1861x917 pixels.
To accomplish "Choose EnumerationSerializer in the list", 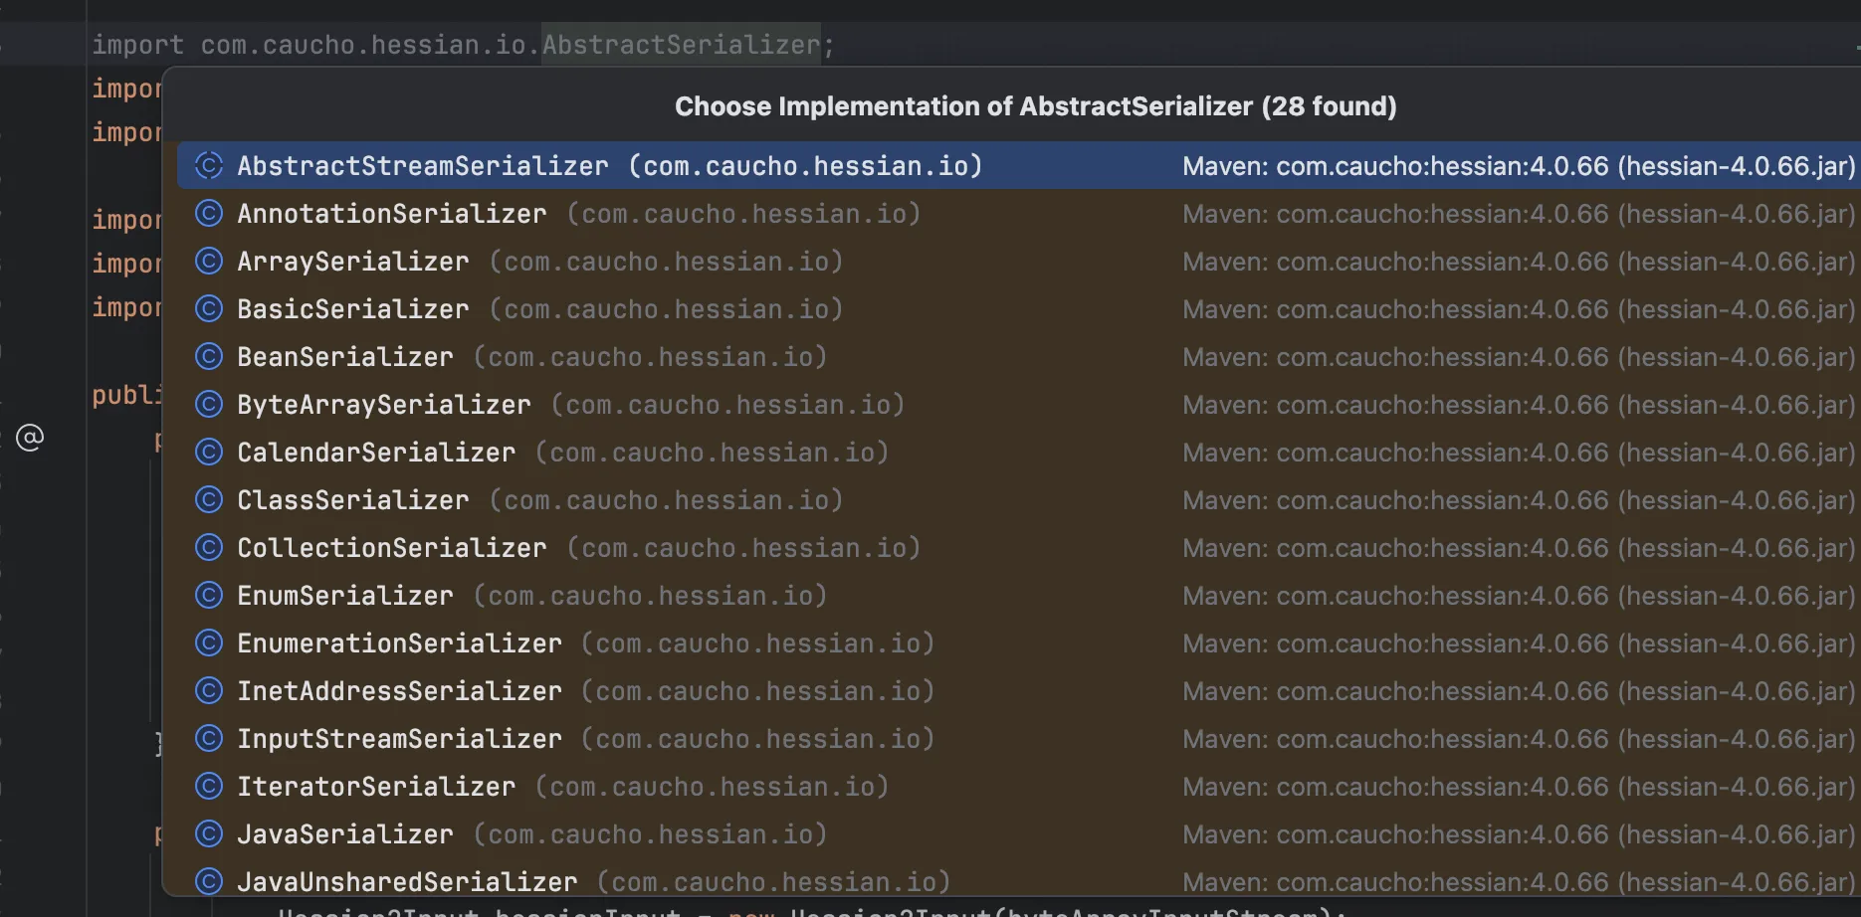I will (x=399, y=643).
